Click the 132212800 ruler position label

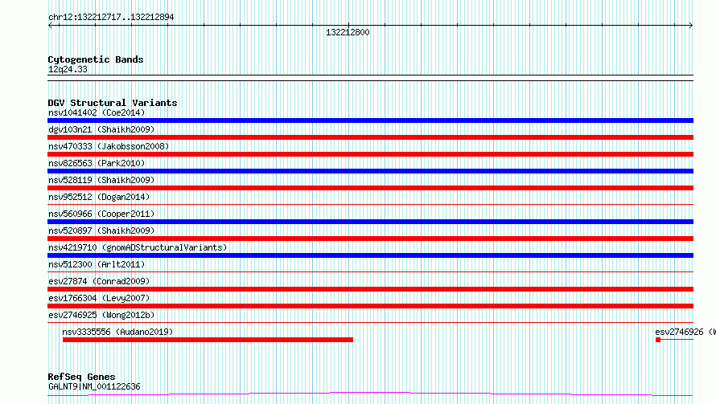click(x=348, y=32)
